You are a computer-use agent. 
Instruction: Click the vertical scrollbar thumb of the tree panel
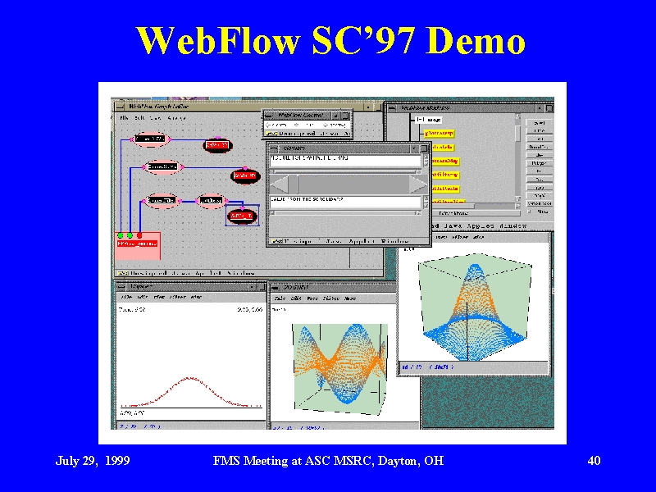[517, 134]
